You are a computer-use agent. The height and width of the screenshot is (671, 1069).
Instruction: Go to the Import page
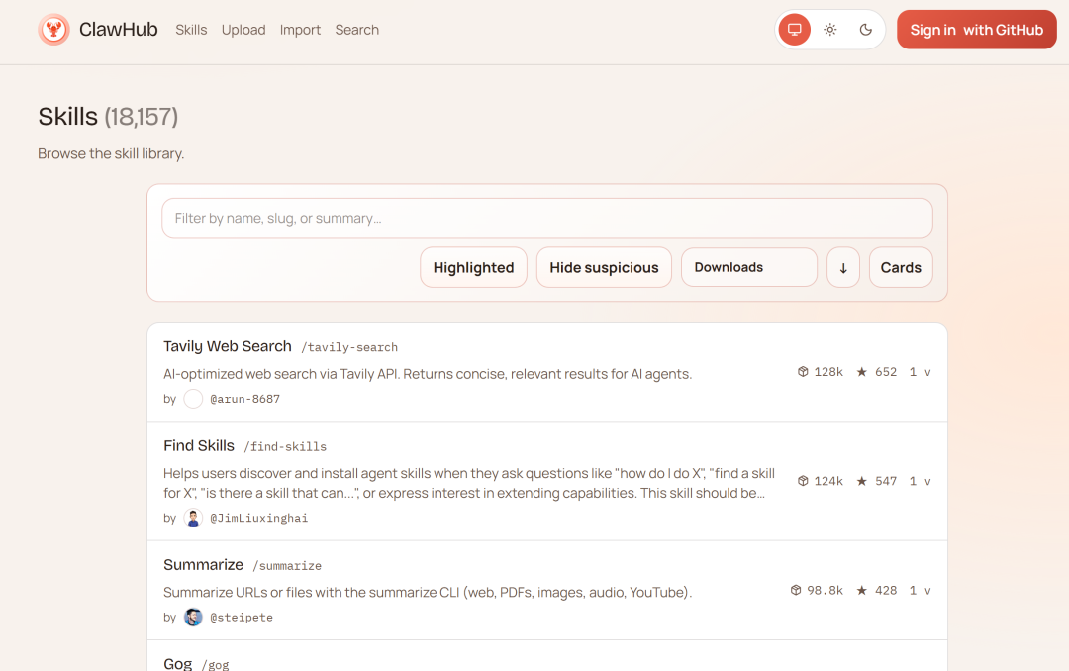pos(300,30)
